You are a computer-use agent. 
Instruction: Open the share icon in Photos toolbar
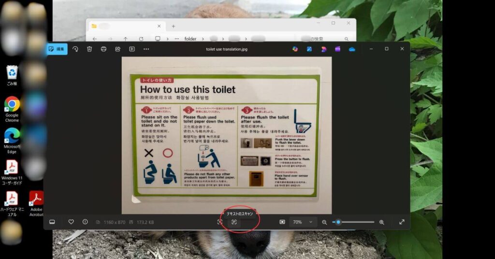117,49
